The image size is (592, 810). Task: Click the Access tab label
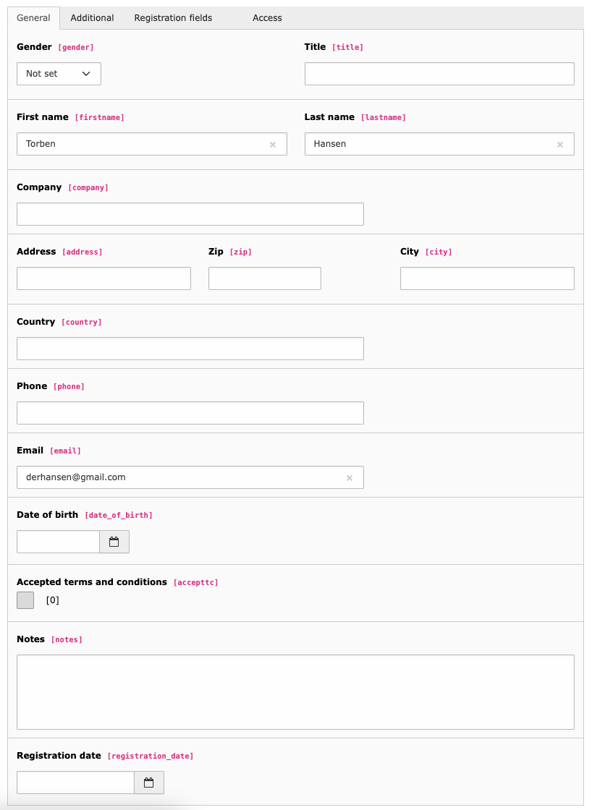pos(267,17)
